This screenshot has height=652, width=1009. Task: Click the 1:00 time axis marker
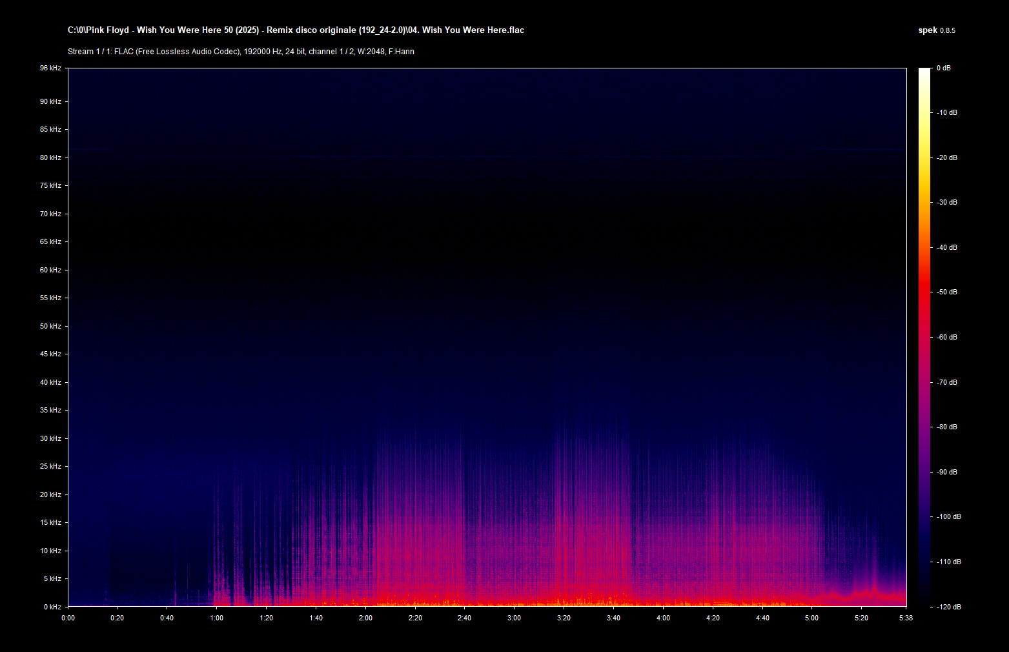(x=216, y=618)
